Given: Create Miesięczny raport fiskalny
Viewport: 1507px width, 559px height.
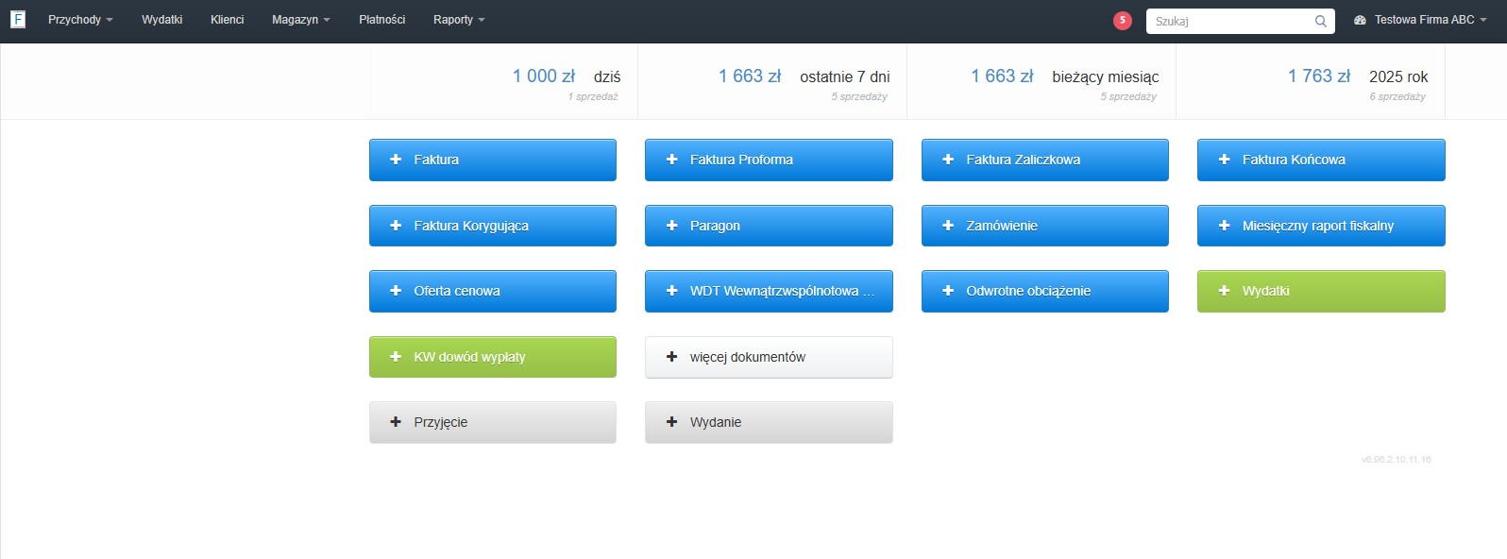Looking at the screenshot, I should pos(1321,226).
